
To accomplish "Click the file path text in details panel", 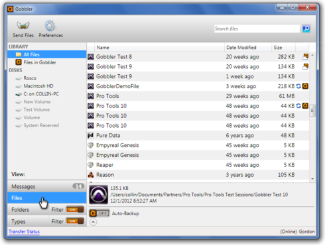I will (x=199, y=195).
